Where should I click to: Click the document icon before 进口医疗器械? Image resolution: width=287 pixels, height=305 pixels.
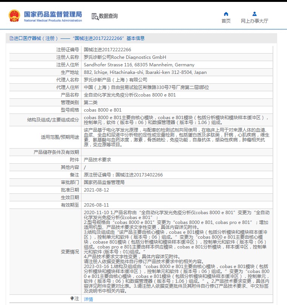coord(11,38)
